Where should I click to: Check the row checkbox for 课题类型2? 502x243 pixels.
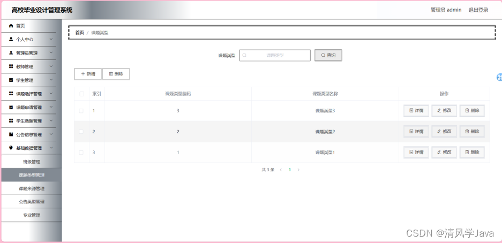pos(81,132)
